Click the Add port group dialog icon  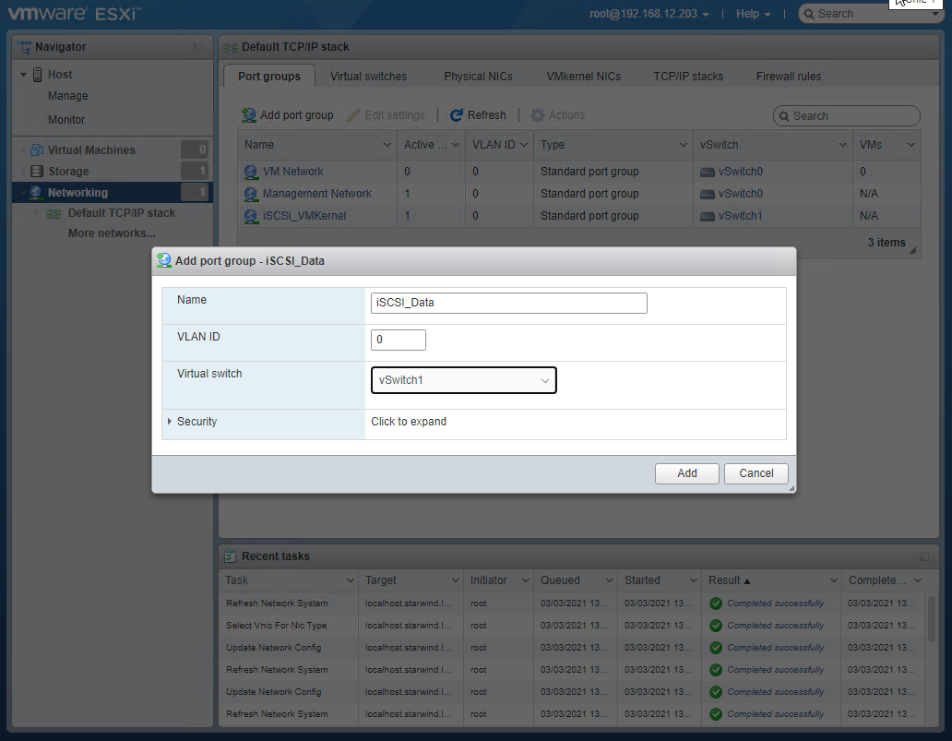[x=164, y=260]
